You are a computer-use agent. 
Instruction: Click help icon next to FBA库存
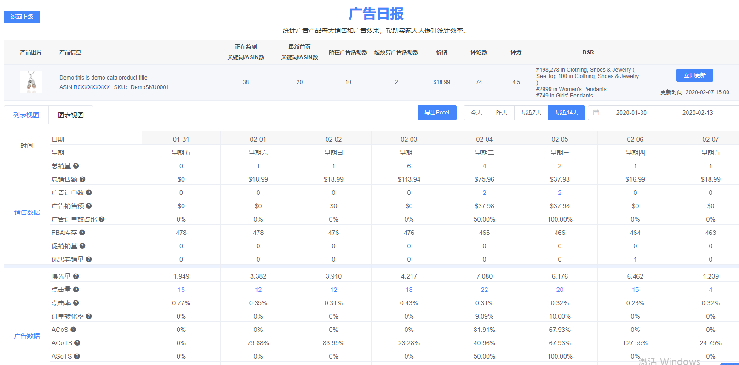[82, 233]
